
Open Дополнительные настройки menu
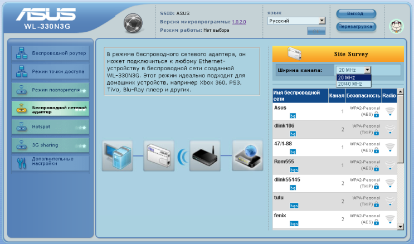50,163
